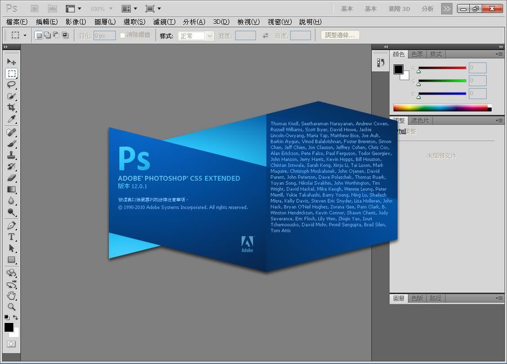Enable Subtract from Selection mode
Image resolution: width=507 pixels, height=364 pixels.
56,35
